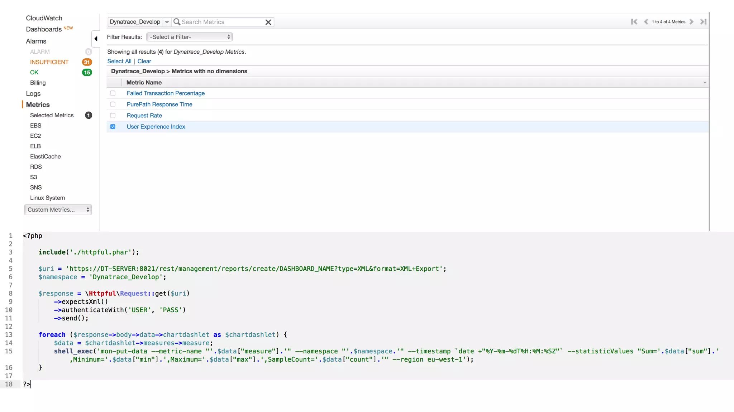
Task: Open Dashboards in the sidebar
Action: pos(44,29)
